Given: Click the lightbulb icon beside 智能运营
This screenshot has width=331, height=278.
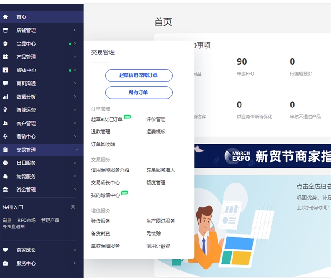Looking at the screenshot, I should pyautogui.click(x=5, y=110).
